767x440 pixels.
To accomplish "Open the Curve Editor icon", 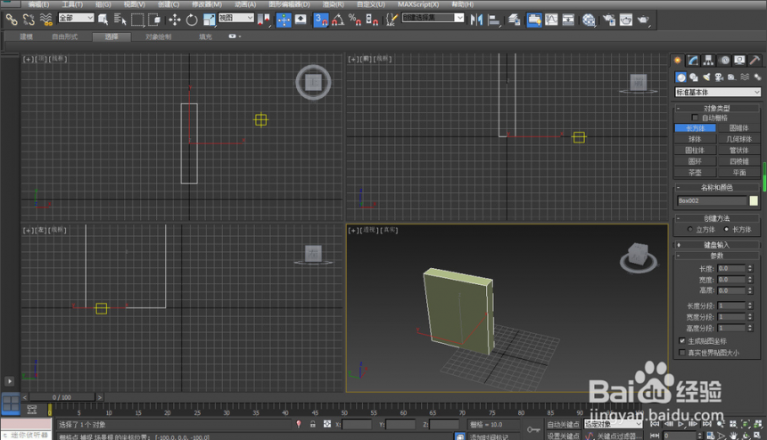I will 551,20.
